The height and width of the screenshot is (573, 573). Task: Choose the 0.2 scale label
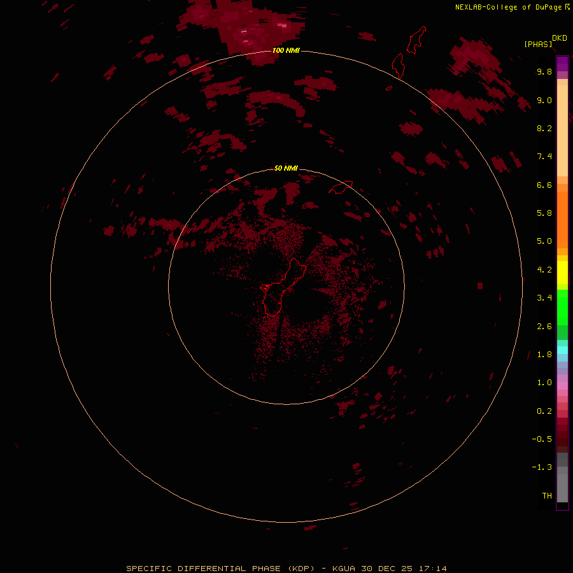pyautogui.click(x=544, y=411)
